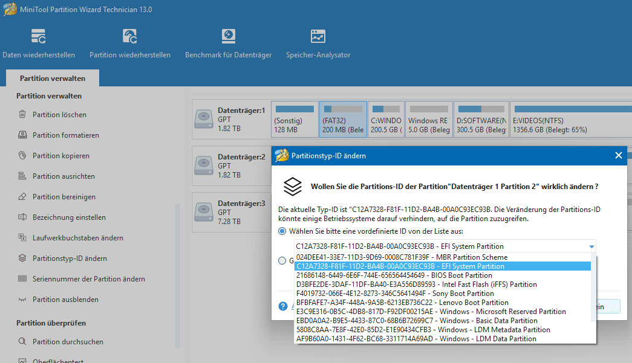
Task: Select the predefined ID from list radio button
Action: (x=282, y=231)
